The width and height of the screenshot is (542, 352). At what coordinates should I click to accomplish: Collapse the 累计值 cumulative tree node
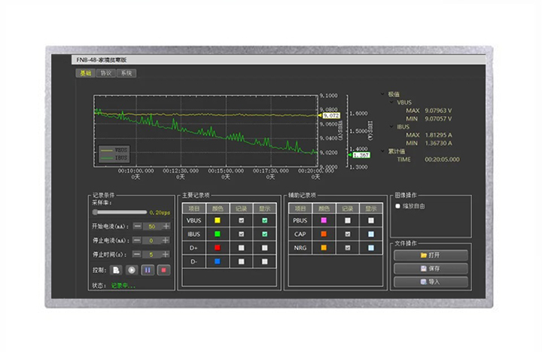(383, 151)
